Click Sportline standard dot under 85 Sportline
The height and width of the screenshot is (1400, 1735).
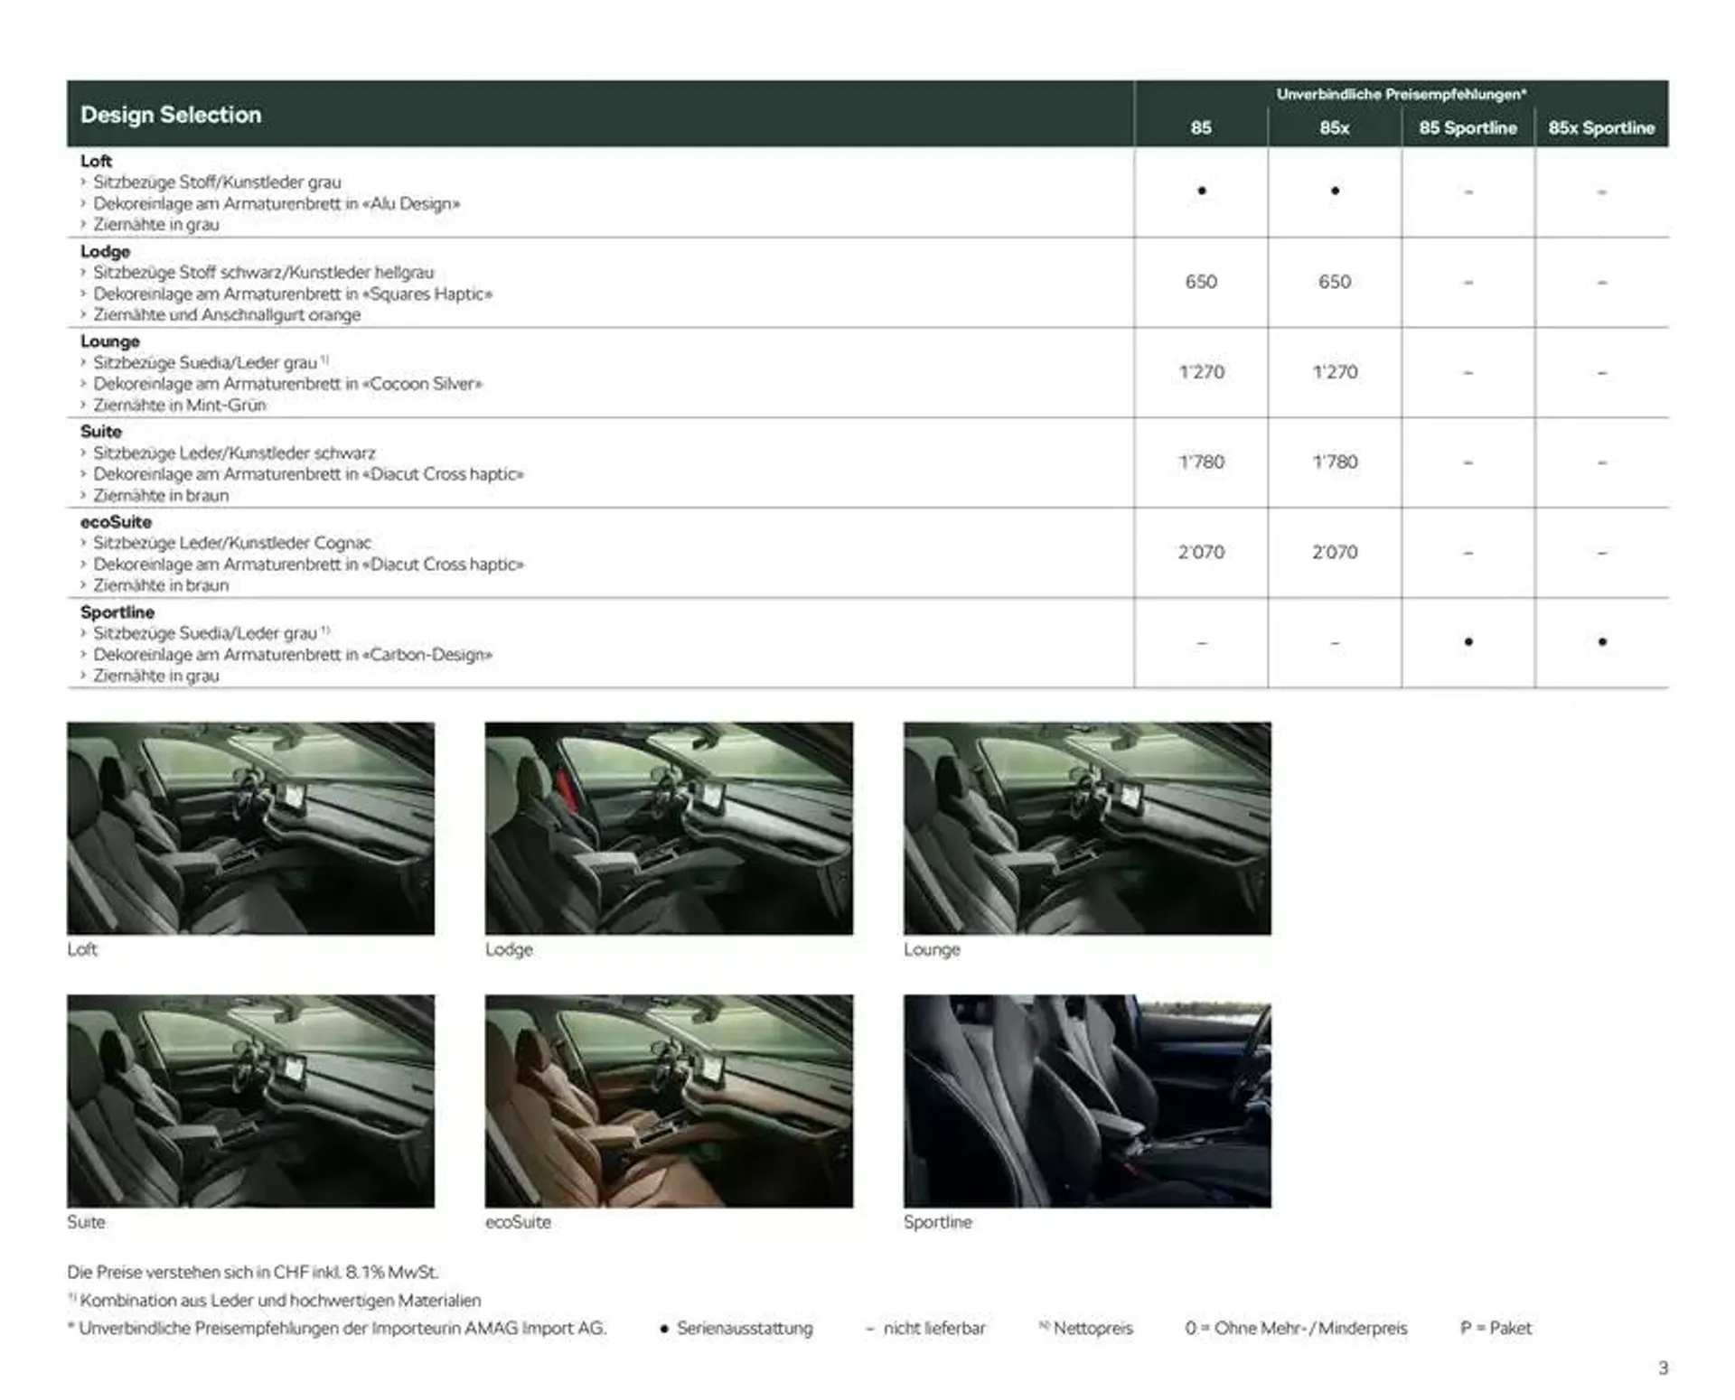[x=1468, y=642]
